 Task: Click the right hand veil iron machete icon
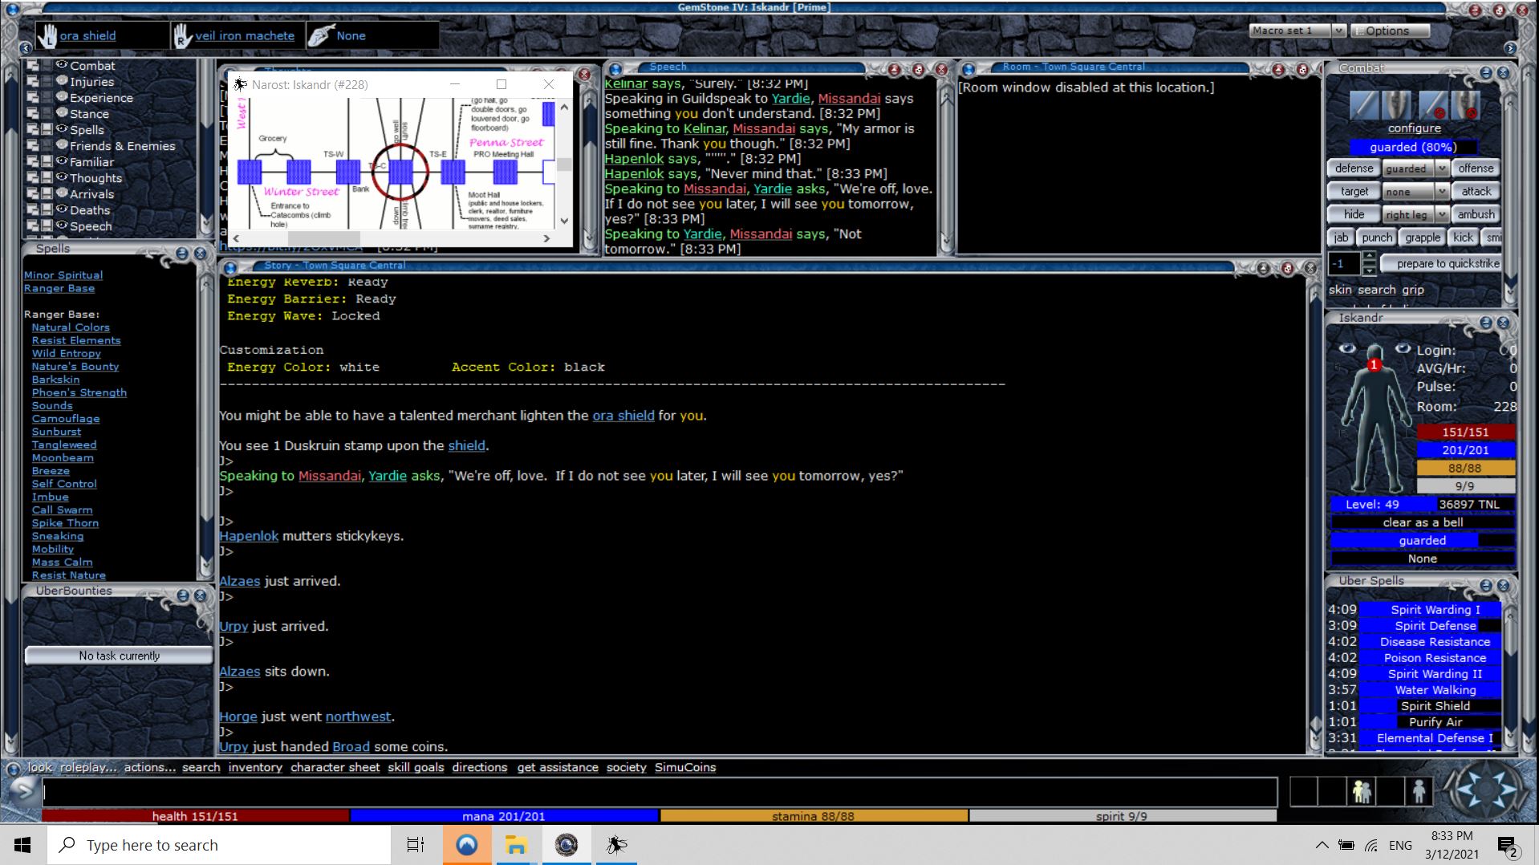[183, 35]
